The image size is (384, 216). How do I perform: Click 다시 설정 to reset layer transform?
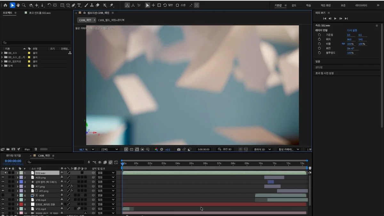[352, 30]
